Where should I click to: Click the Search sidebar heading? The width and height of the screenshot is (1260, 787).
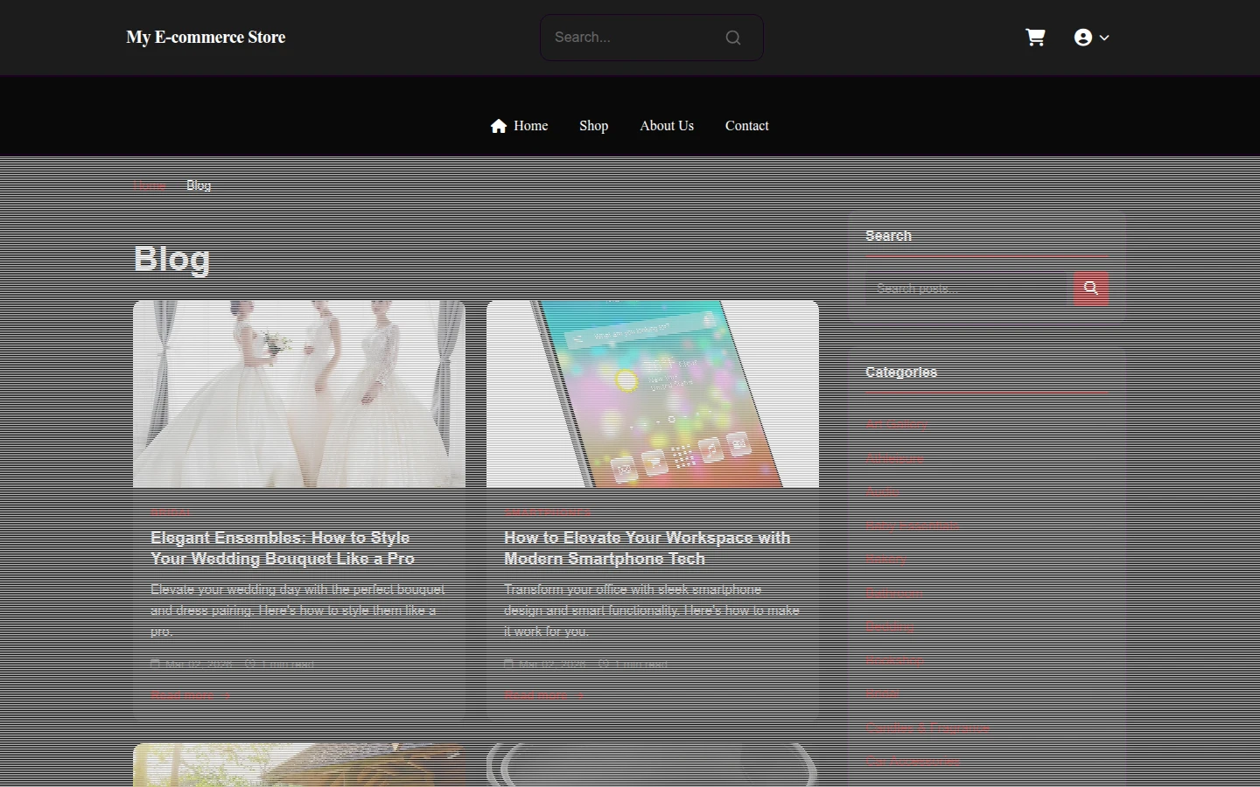(888, 236)
